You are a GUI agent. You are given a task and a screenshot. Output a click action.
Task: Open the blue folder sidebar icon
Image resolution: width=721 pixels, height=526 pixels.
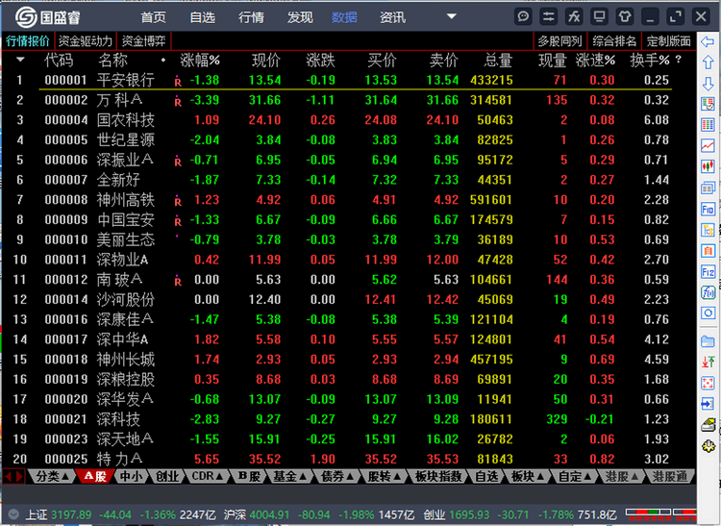click(708, 341)
